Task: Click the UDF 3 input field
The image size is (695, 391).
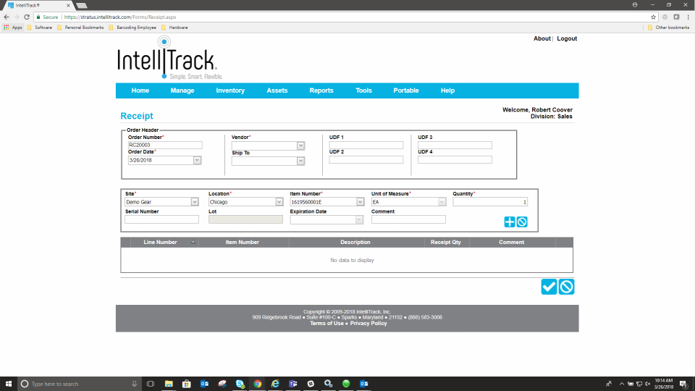Action: coord(455,145)
